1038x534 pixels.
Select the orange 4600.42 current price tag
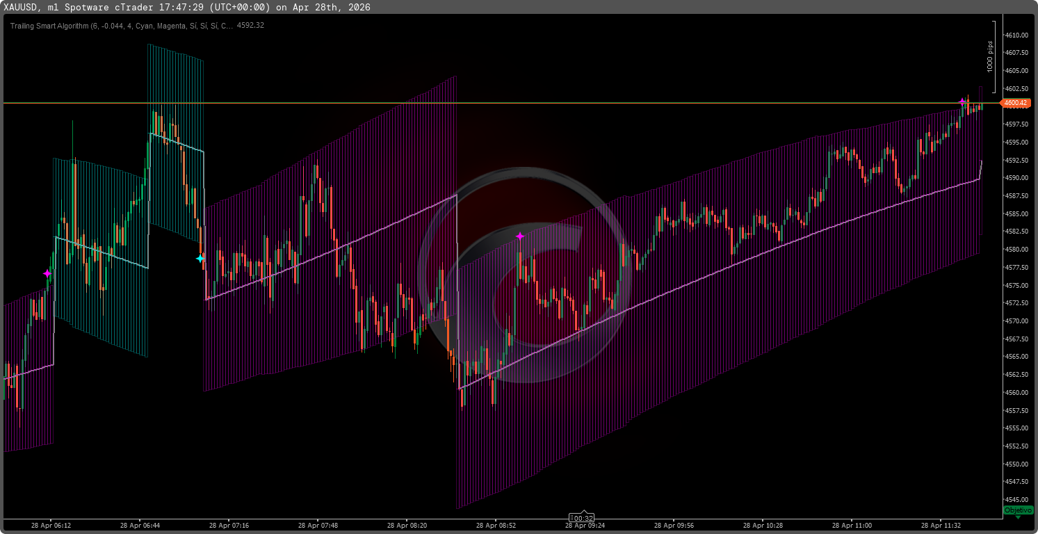(1015, 103)
